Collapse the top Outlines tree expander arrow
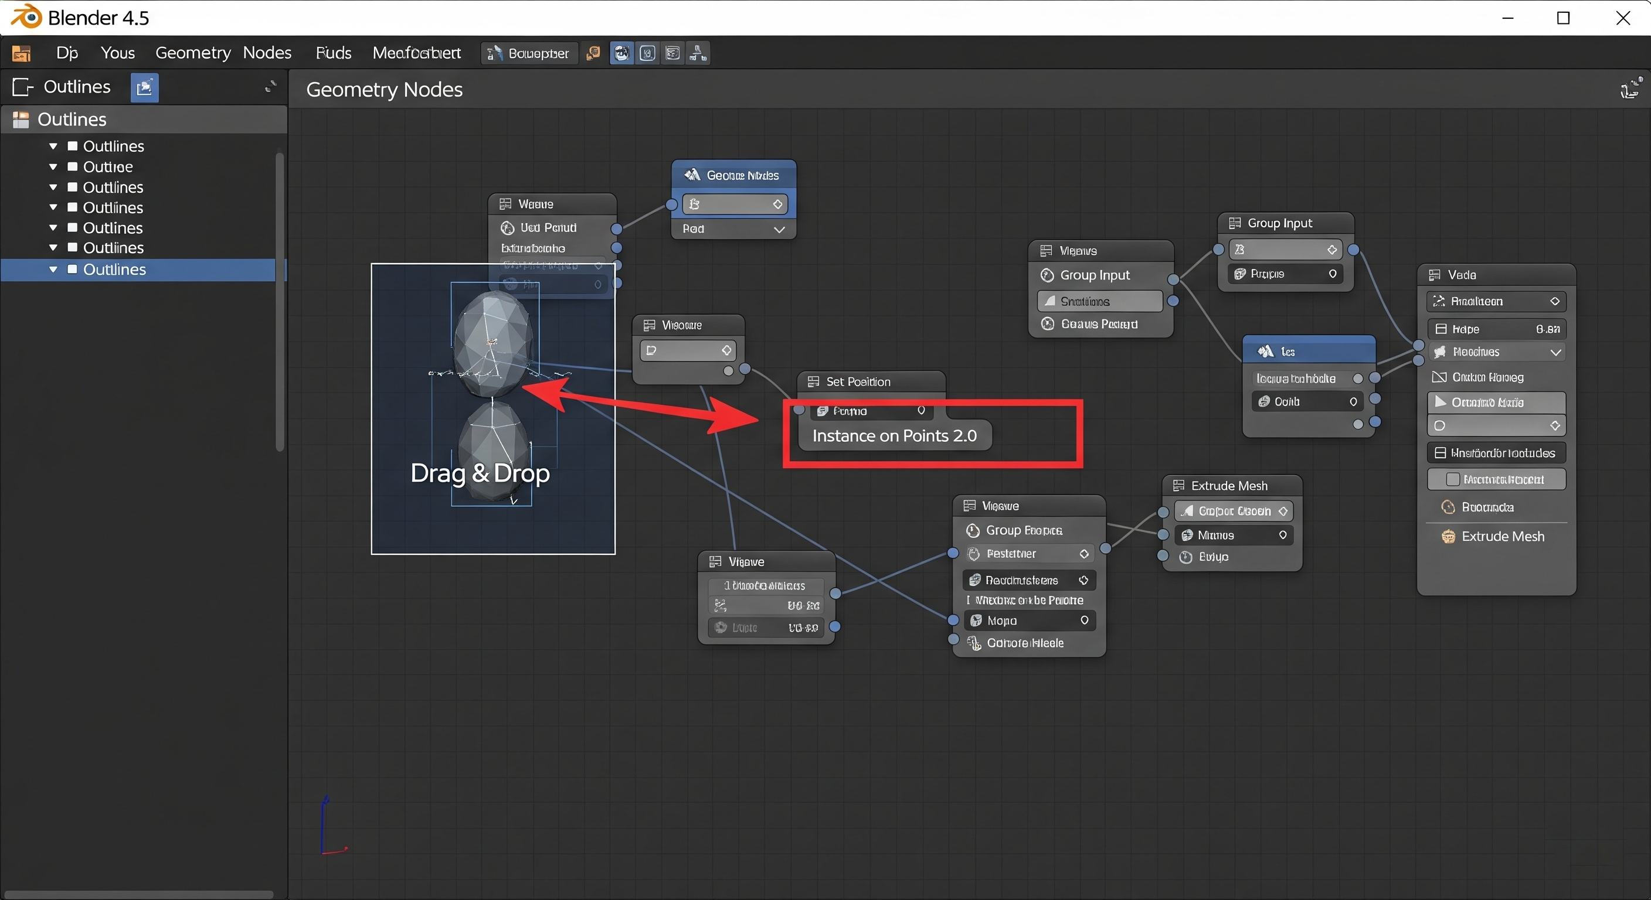Screen dimensions: 1651x900 coord(54,145)
